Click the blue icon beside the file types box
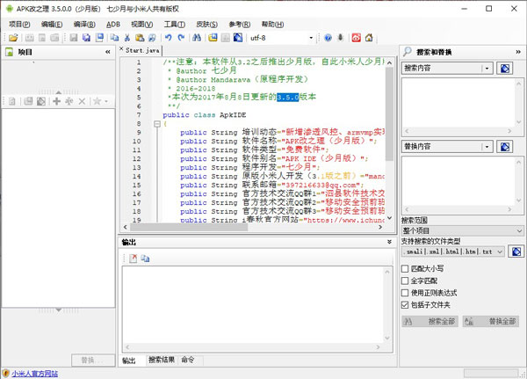The width and height of the screenshot is (527, 379). point(516,251)
